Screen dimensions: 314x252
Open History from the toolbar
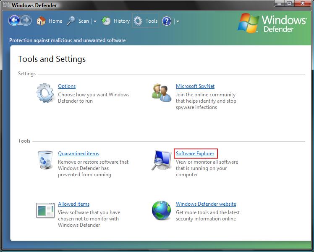click(122, 21)
